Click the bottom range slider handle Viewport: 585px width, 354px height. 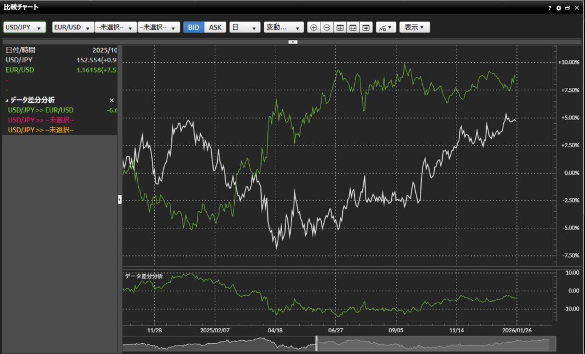[x=318, y=343]
